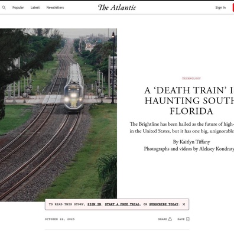Screen dimensions: 234x234
Task: Open the Newsletters page
Action: [x=55, y=8]
